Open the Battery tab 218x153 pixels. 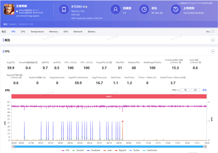tap(92, 32)
